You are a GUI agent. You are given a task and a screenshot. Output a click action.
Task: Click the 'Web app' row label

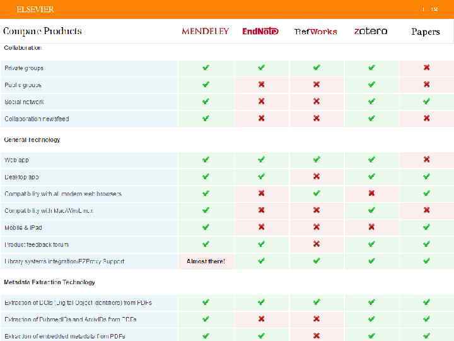click(16, 160)
